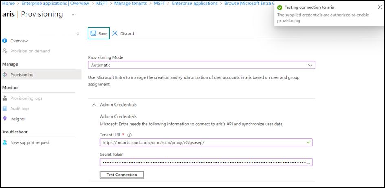Click the Save floppy disk icon
385x188 pixels.
tap(93, 33)
